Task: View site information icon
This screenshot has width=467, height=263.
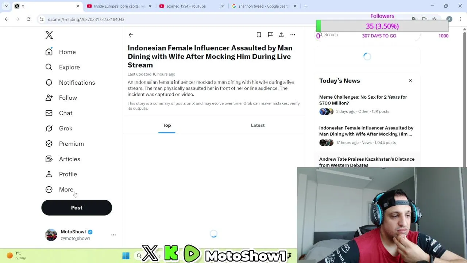Action: (42, 19)
